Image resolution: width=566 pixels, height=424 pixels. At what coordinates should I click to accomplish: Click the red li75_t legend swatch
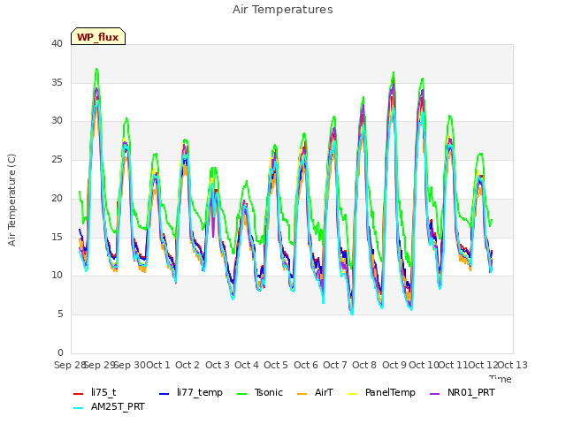click(79, 393)
